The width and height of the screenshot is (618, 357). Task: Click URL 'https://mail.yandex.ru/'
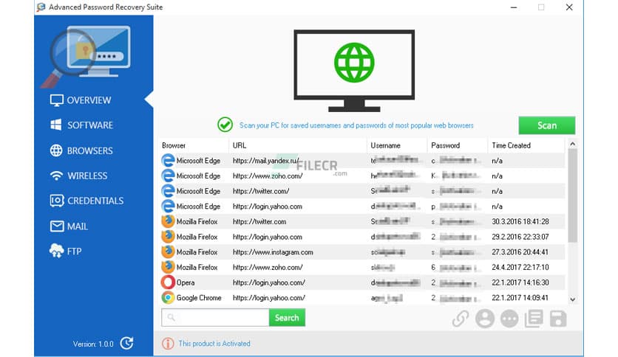pos(266,161)
